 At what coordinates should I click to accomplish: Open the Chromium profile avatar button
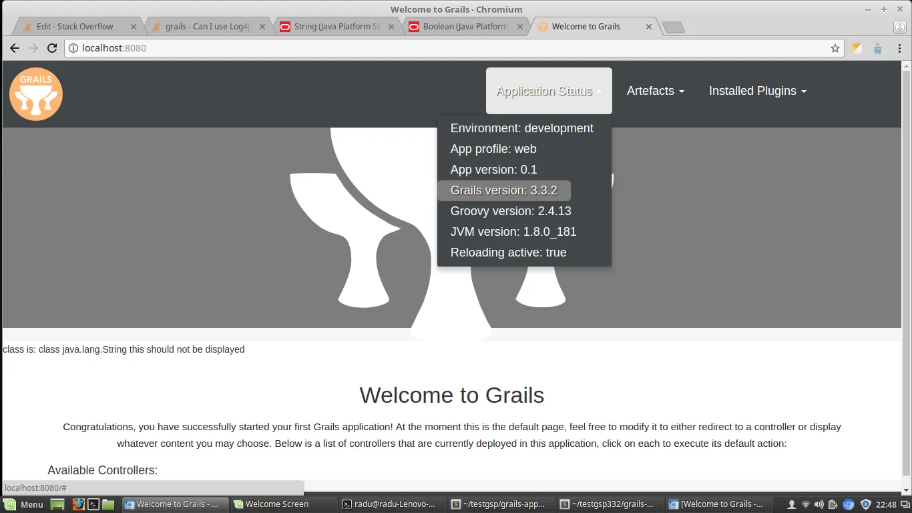coord(899,27)
